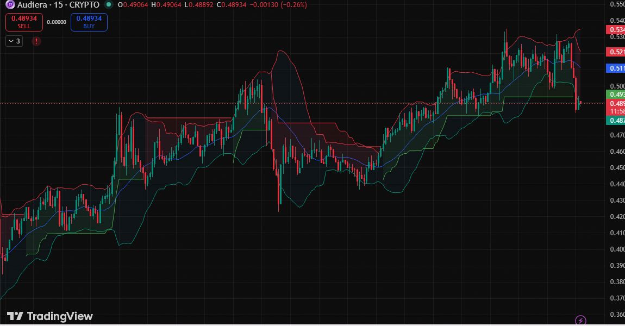Click the latest candlestick on the chart
The image size is (625, 326).
coord(580,103)
